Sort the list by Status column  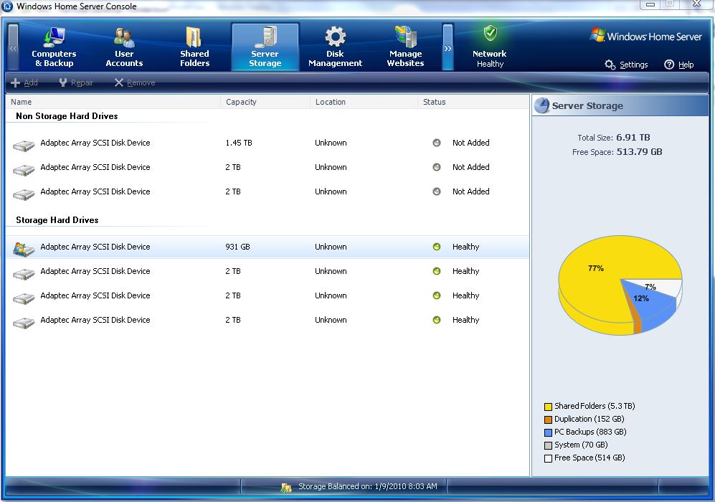point(434,102)
